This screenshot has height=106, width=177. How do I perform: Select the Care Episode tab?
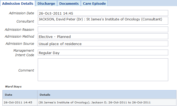click(94, 3)
